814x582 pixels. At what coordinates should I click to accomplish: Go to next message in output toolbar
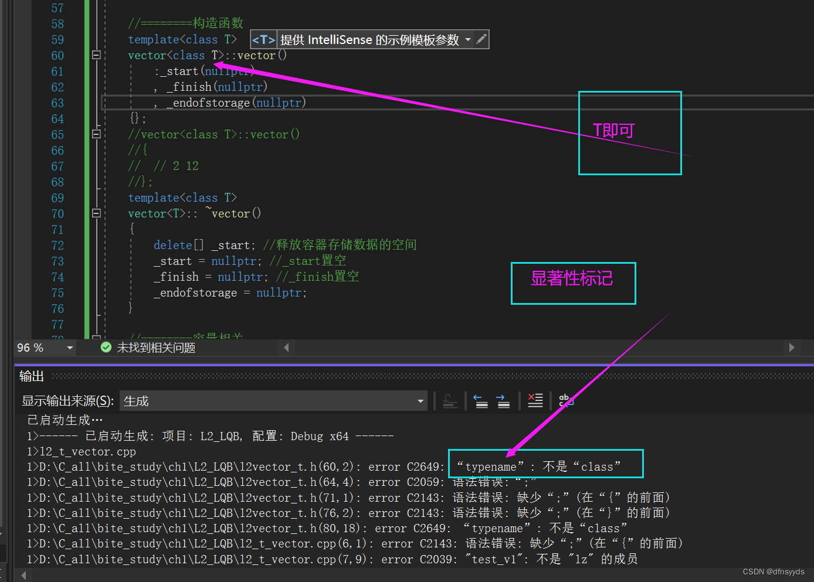pos(503,401)
